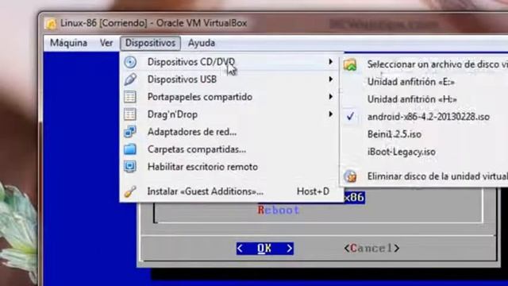This screenshot has height=286, width=508.
Task: Close the Dispositivos menu
Action: pos(150,43)
